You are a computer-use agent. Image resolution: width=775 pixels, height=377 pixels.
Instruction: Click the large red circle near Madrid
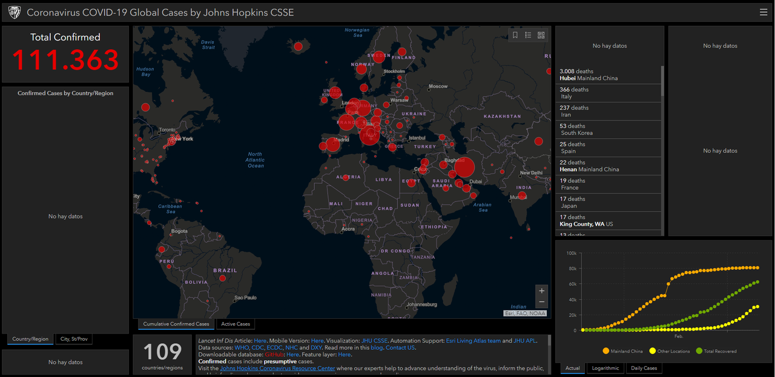pyautogui.click(x=332, y=145)
